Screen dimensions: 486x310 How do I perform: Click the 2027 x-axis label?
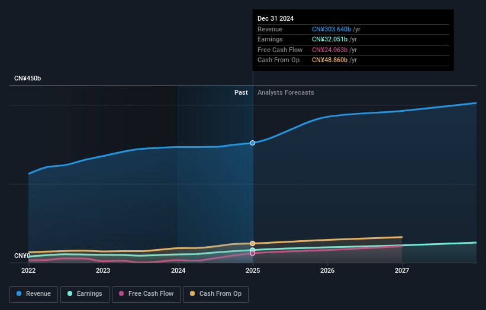tap(402, 270)
